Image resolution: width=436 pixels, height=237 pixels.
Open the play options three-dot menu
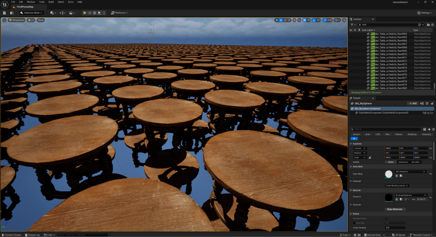[x=104, y=13]
